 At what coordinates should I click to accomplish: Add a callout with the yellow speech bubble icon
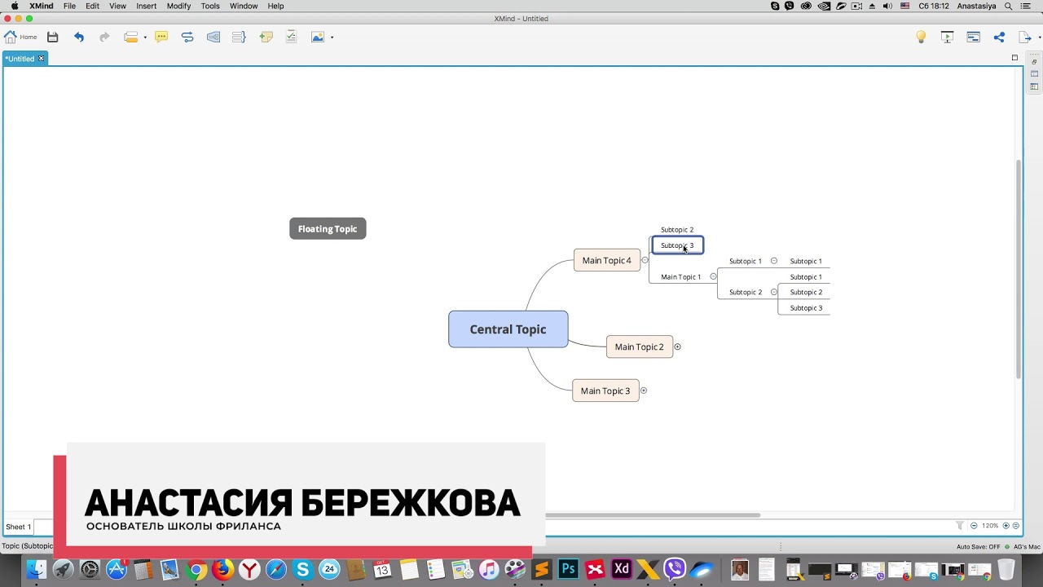161,37
